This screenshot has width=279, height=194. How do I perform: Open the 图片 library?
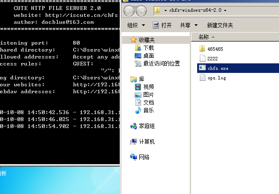(x=148, y=95)
